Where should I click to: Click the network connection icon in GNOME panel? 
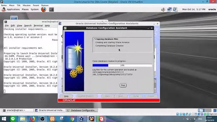pyautogui.click(x=169, y=9)
